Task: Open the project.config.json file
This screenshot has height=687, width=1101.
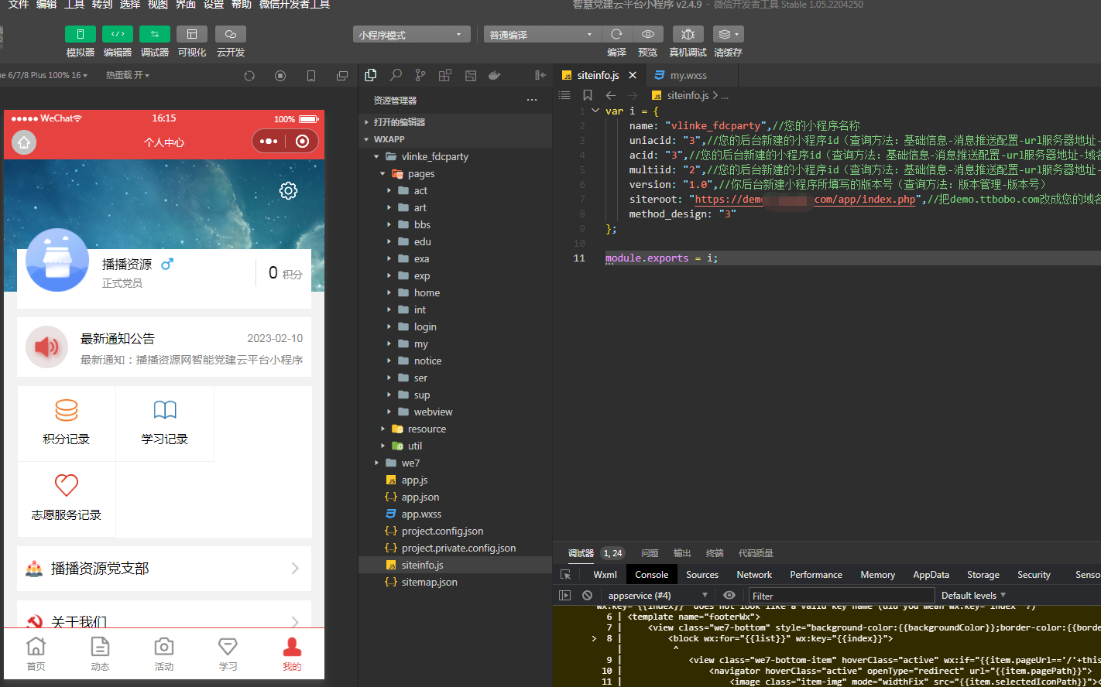Action: pyautogui.click(x=455, y=531)
